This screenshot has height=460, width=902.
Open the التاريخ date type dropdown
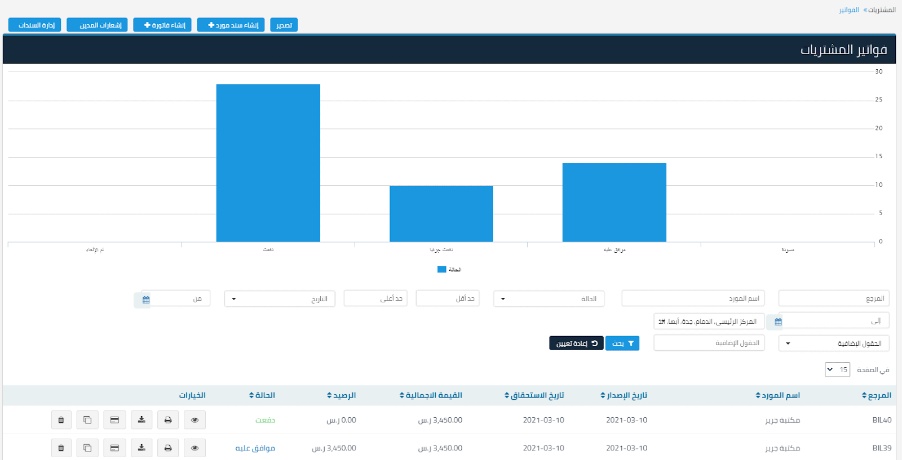280,299
